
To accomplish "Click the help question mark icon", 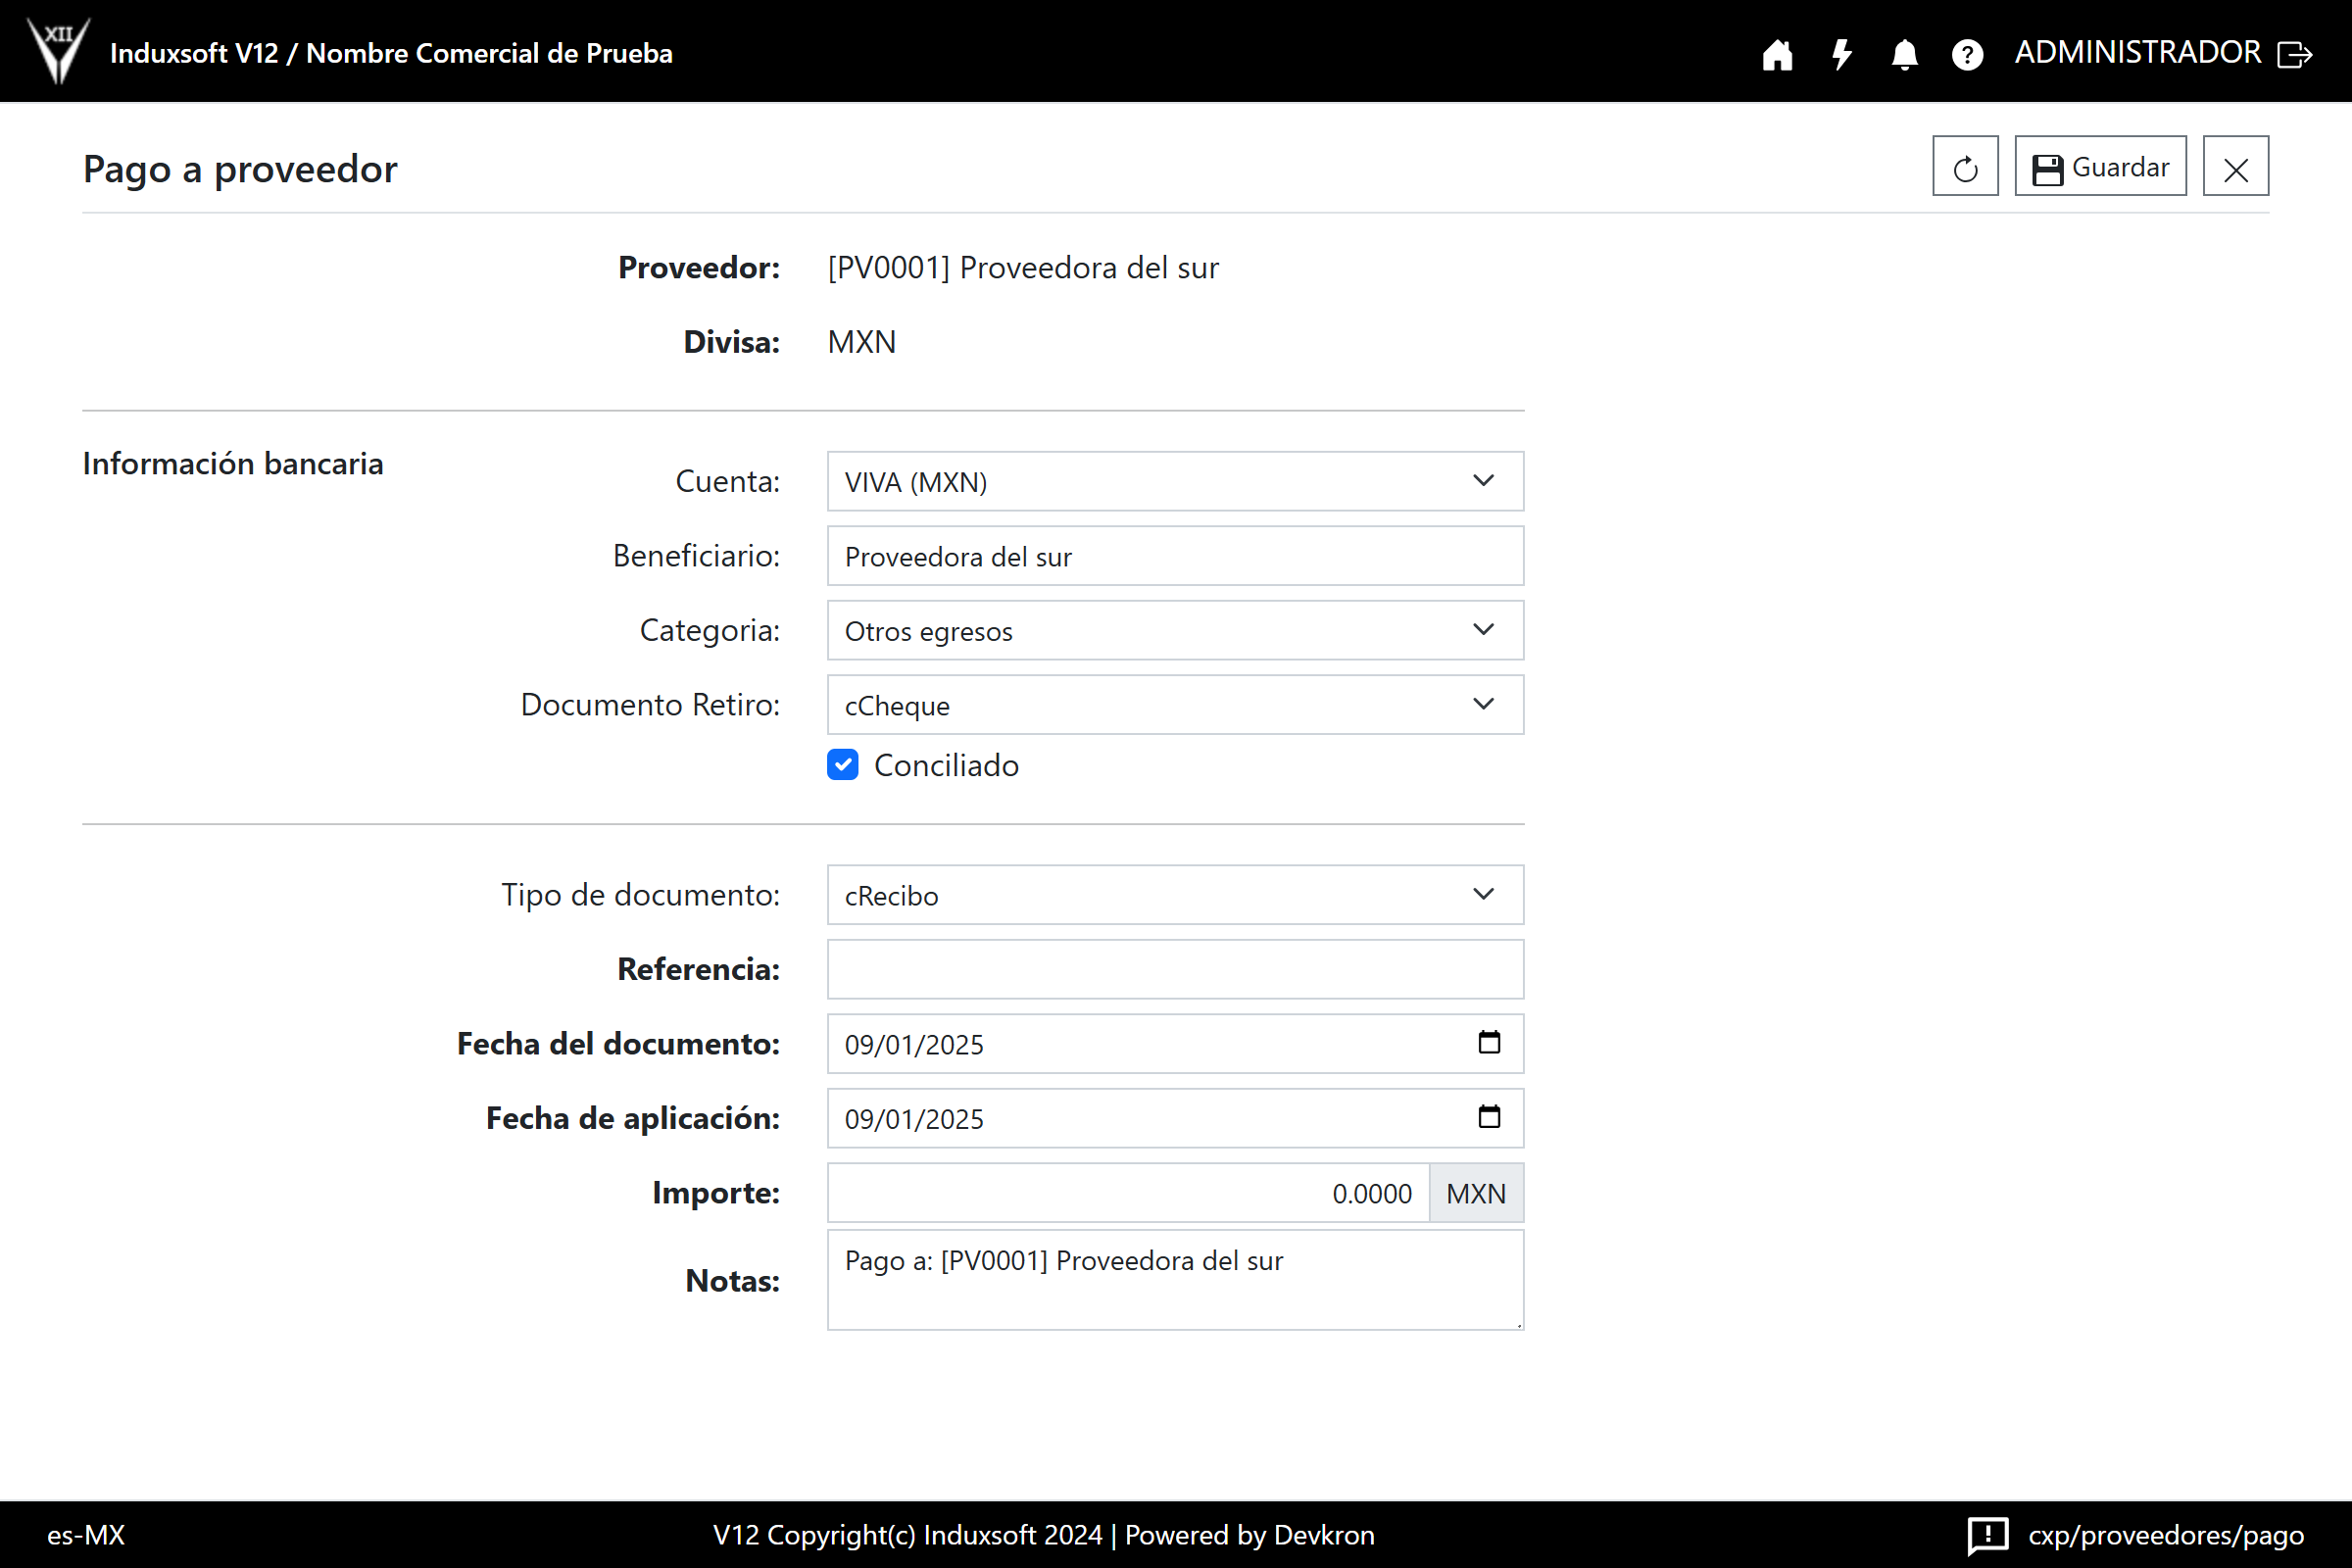I will pyautogui.click(x=1967, y=54).
